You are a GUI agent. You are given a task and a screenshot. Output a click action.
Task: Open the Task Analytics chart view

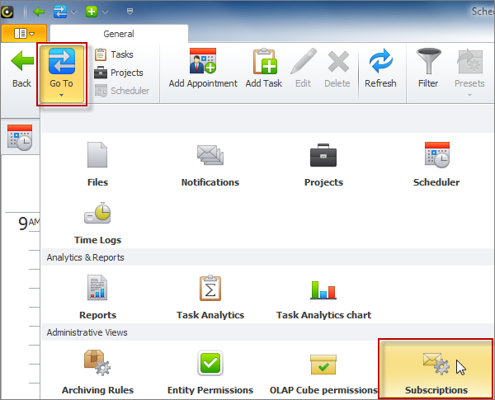coord(323,295)
